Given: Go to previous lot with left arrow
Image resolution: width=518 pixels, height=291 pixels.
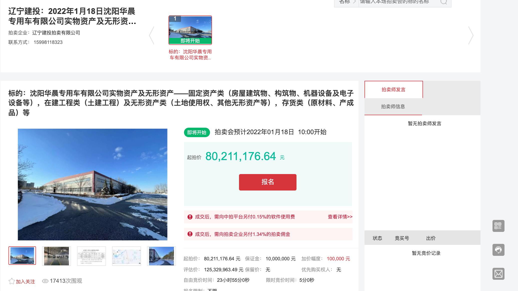Looking at the screenshot, I should 151,35.
